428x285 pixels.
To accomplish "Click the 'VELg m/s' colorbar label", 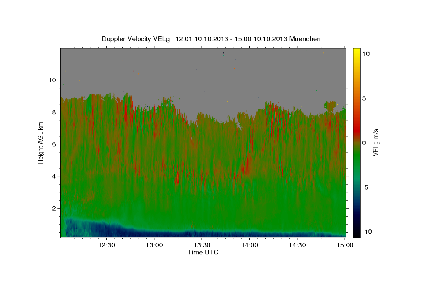I will (x=376, y=142).
